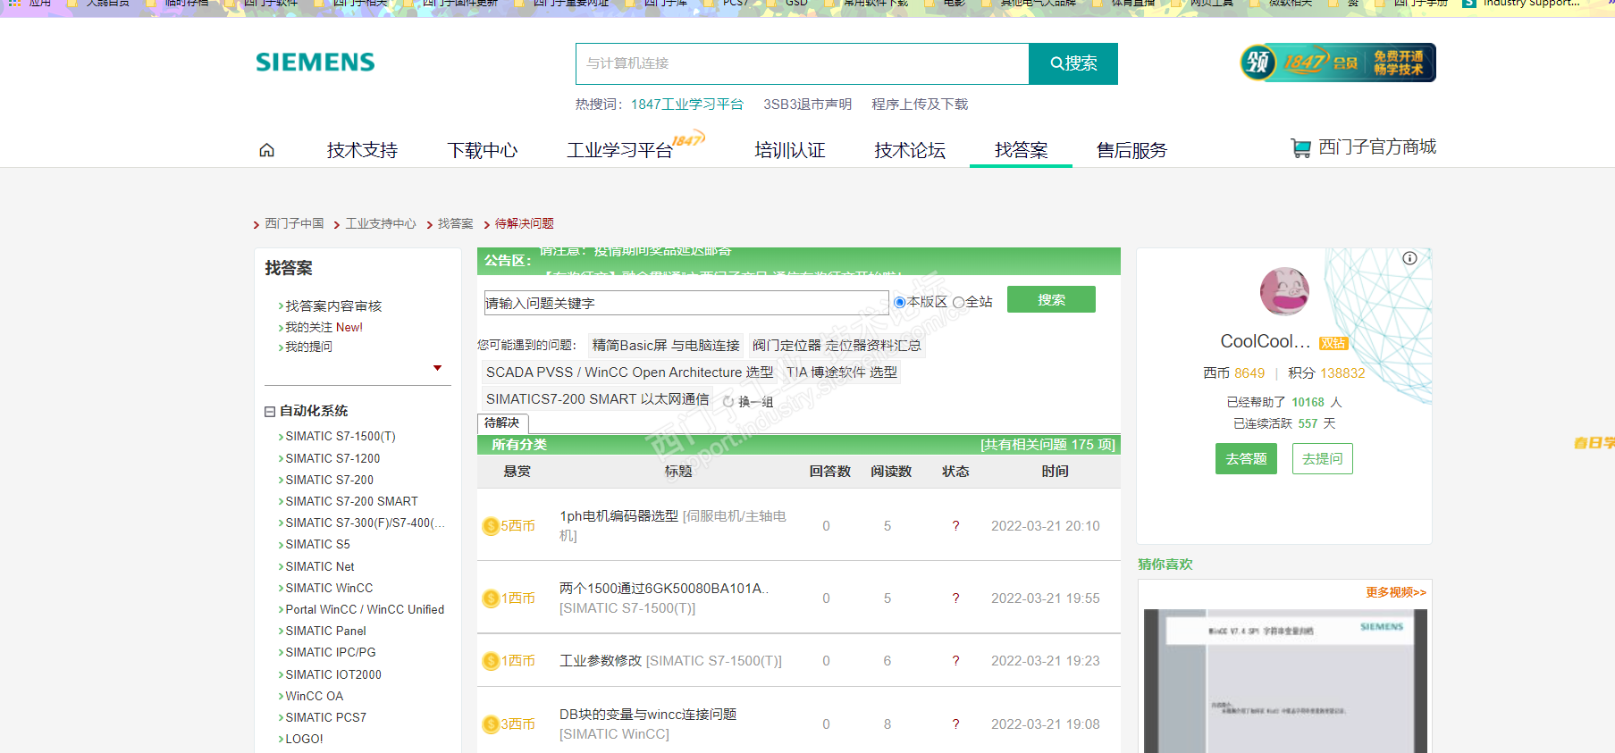The height and width of the screenshot is (753, 1615).
Task: Open the 下载中心 menu
Action: 483,150
